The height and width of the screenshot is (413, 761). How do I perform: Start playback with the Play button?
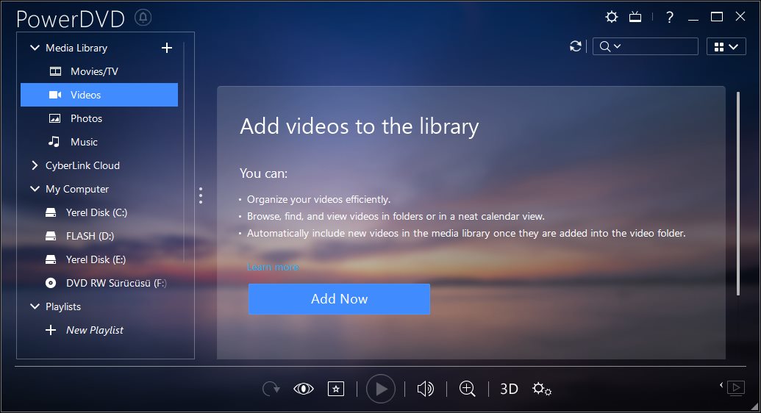pyautogui.click(x=381, y=389)
